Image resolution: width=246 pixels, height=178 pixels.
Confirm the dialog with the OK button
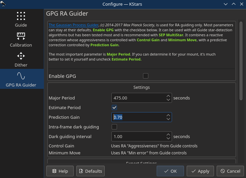point(170,171)
